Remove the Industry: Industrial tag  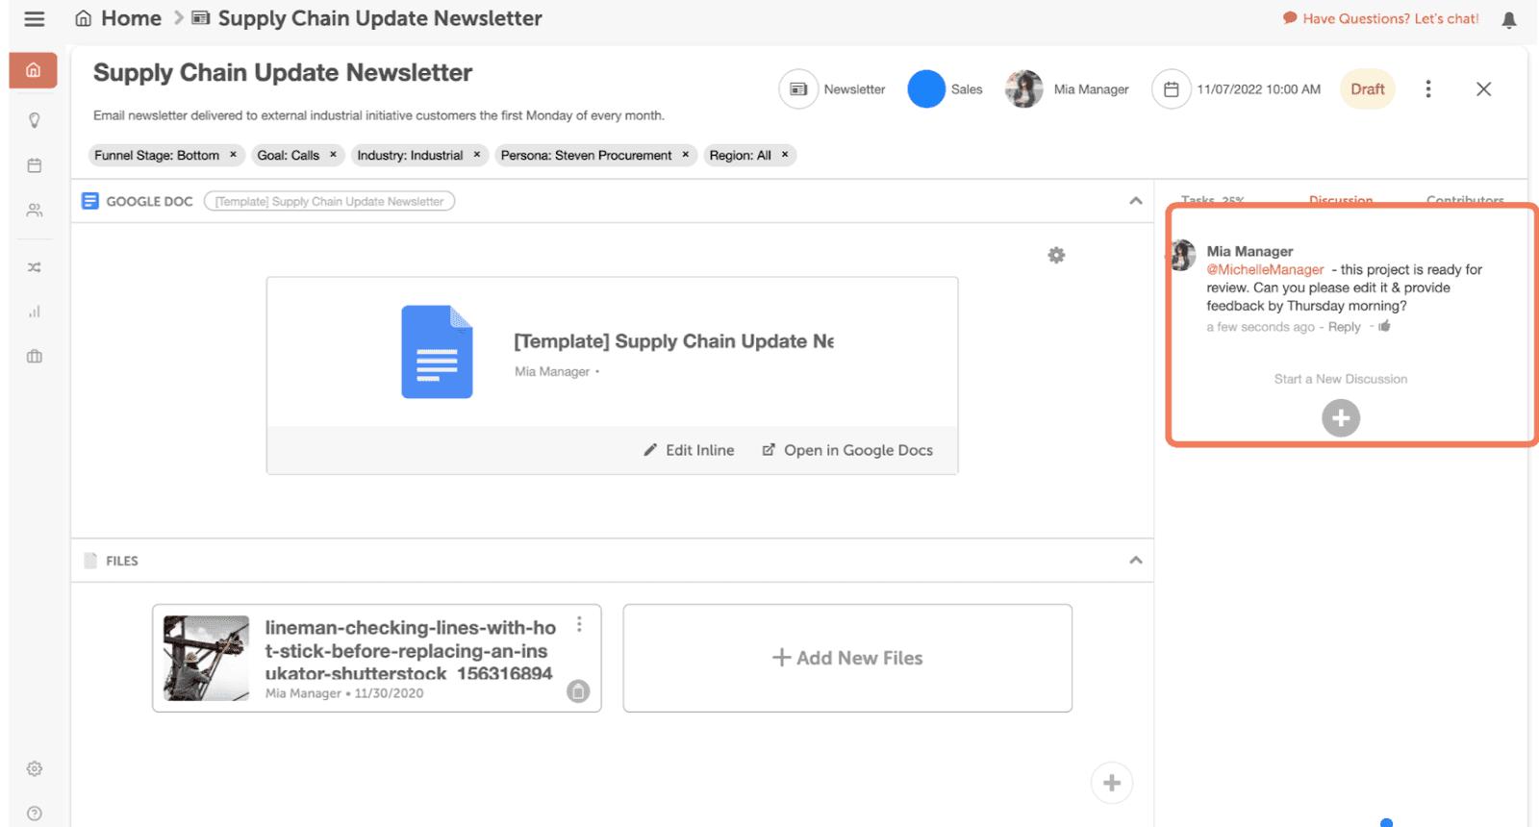coord(476,154)
